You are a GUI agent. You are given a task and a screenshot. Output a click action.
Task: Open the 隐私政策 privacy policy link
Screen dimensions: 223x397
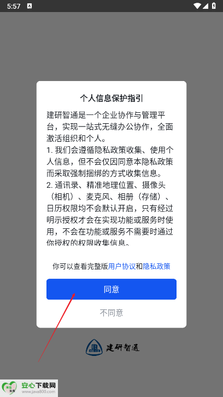point(156,266)
